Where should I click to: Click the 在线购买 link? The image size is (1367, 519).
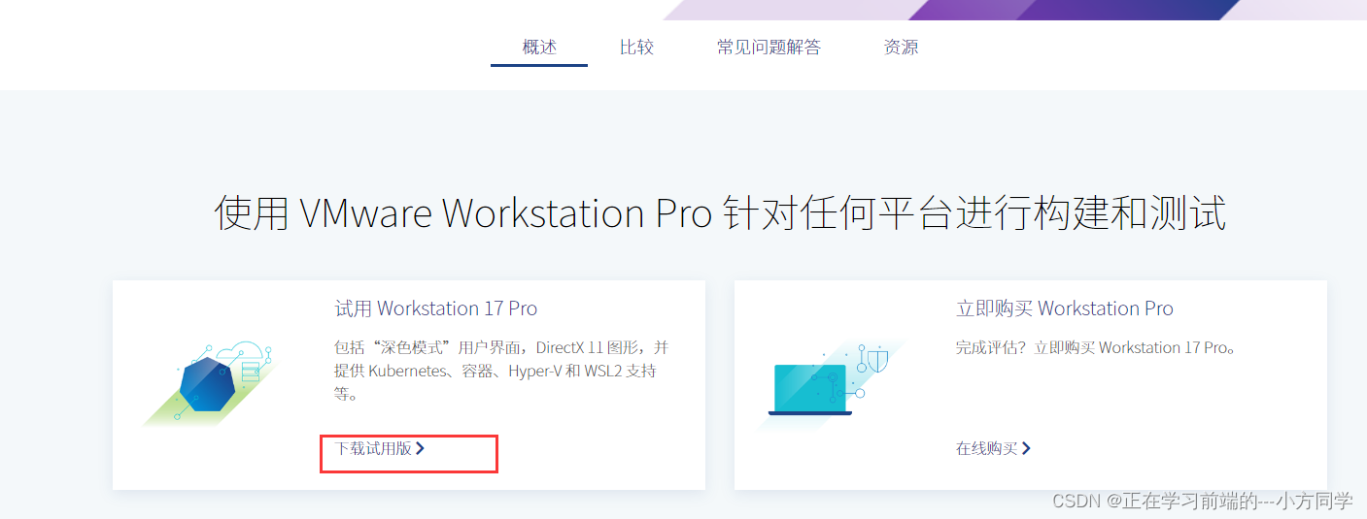pos(993,448)
